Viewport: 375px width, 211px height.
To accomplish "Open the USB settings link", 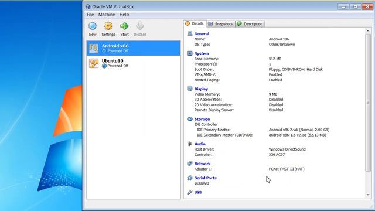I will (198, 192).
